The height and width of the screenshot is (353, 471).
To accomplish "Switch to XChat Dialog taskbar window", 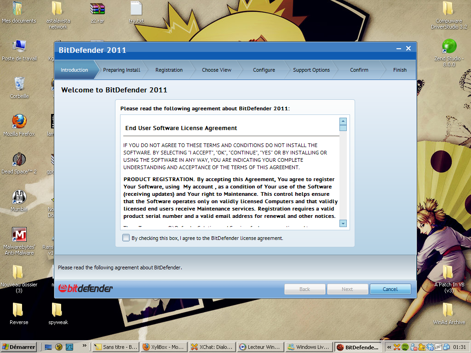I will click(212, 347).
